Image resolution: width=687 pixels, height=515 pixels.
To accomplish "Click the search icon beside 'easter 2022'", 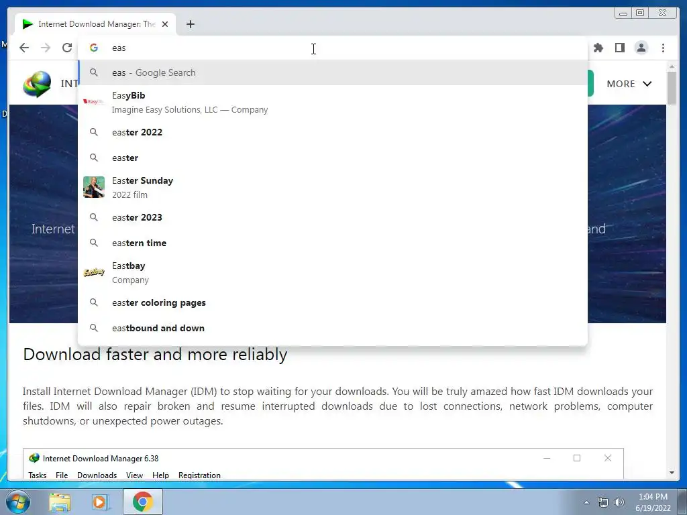I will click(x=94, y=132).
